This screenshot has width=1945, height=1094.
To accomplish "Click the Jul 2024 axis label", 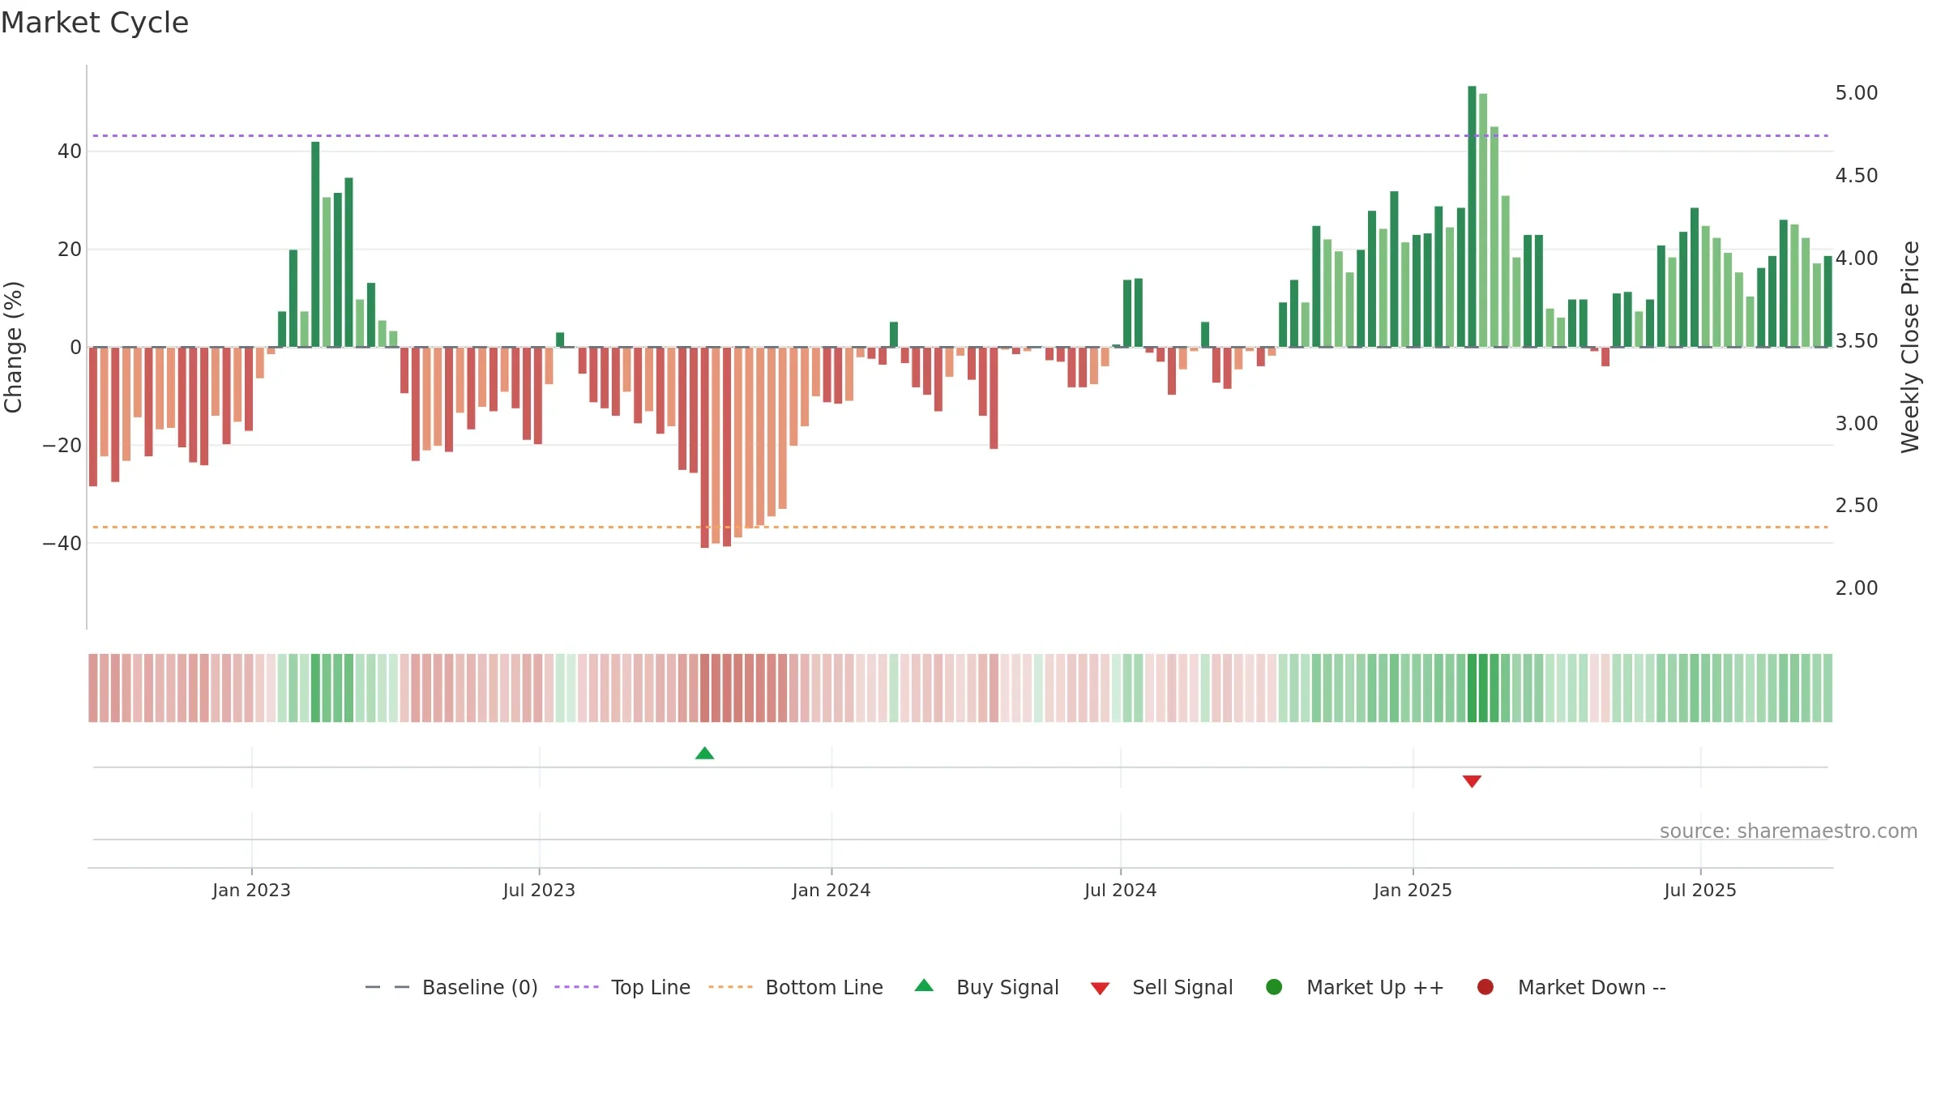I will pos(1121,891).
